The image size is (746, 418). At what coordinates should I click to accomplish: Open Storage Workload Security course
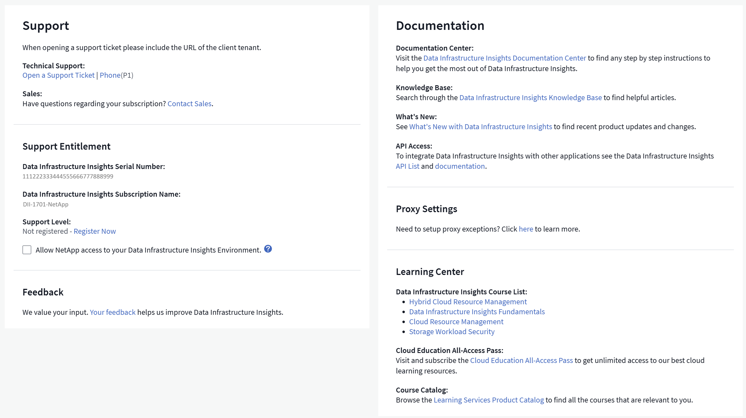click(451, 332)
